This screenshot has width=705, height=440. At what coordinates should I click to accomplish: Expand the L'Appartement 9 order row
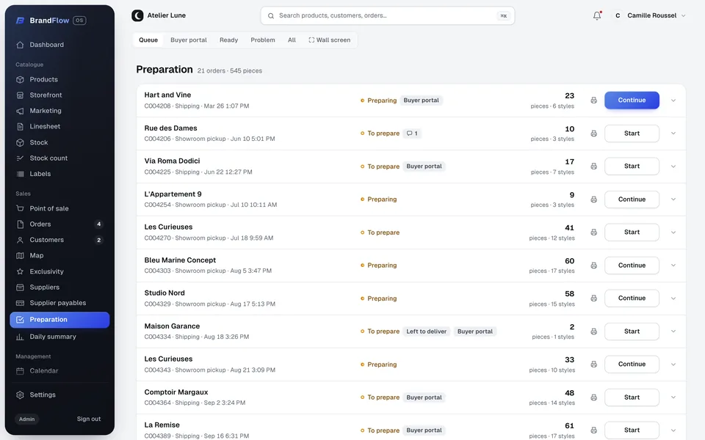(673, 199)
